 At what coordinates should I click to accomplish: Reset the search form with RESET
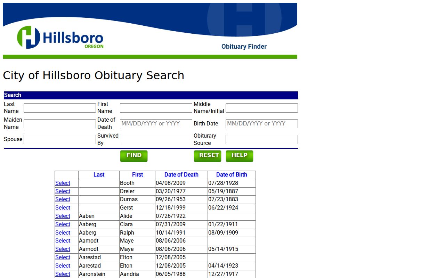(x=208, y=156)
